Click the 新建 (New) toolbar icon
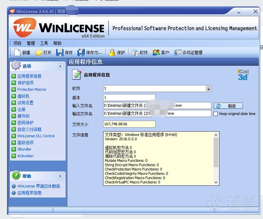Screen dimensions: 263x219 17,53
